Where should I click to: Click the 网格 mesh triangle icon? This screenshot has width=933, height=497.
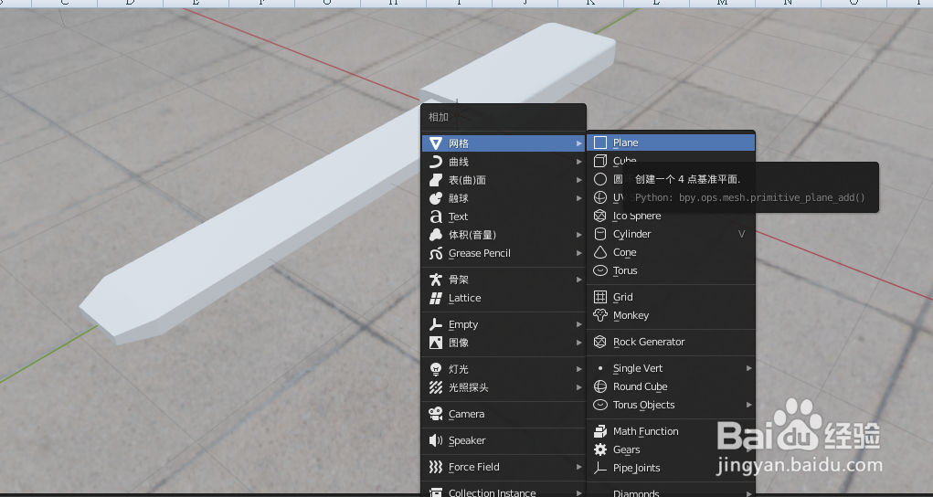(x=436, y=143)
